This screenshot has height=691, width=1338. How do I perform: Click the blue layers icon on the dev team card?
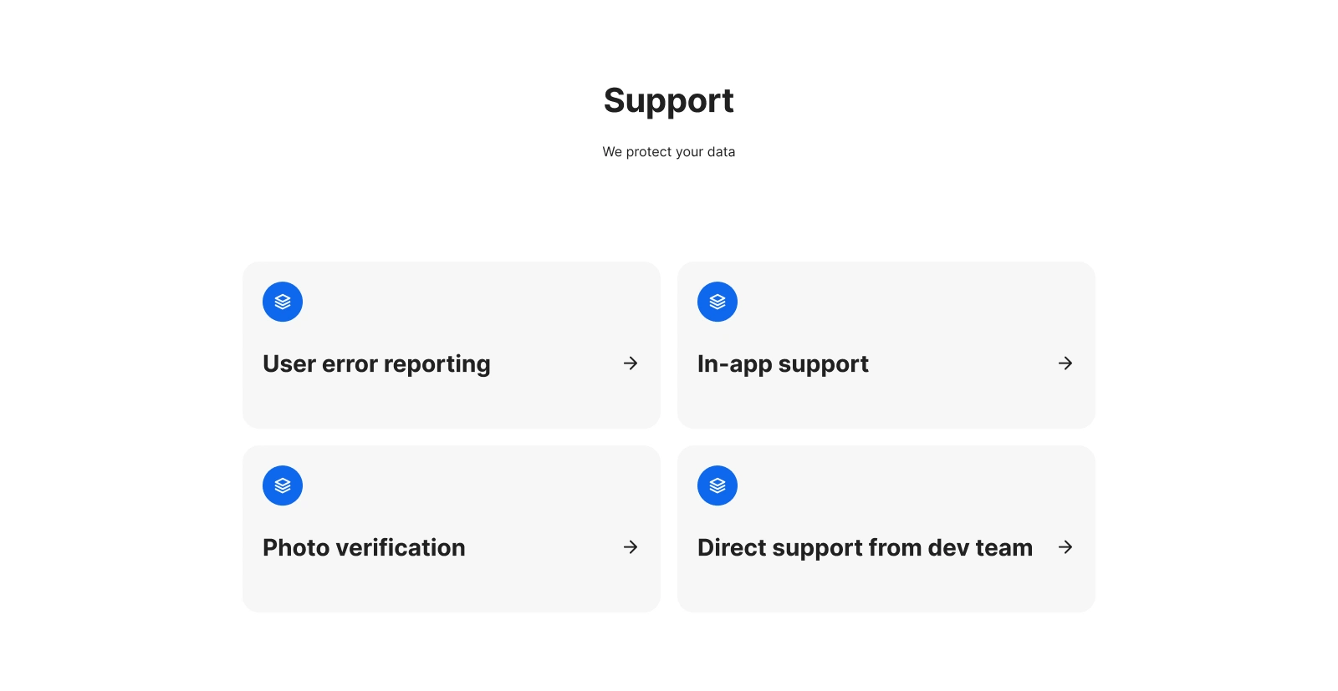[x=718, y=485]
